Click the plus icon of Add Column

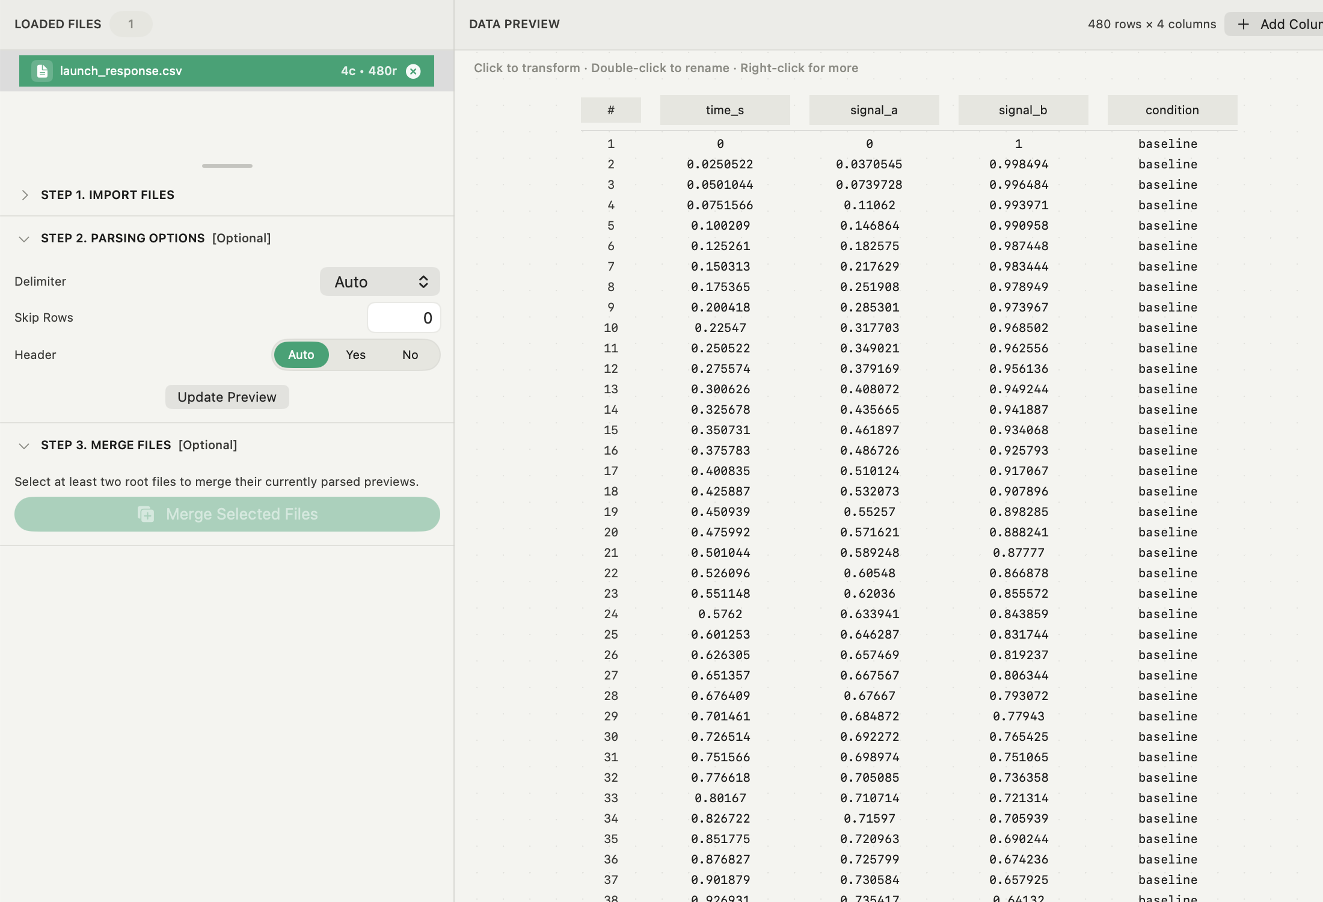[1244, 24]
